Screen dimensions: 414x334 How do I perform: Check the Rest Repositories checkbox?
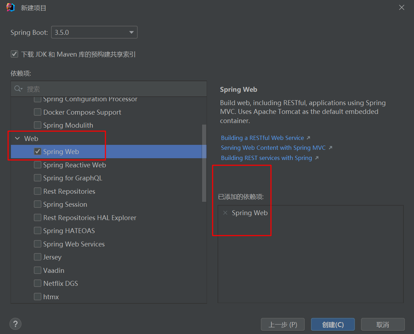pos(38,191)
